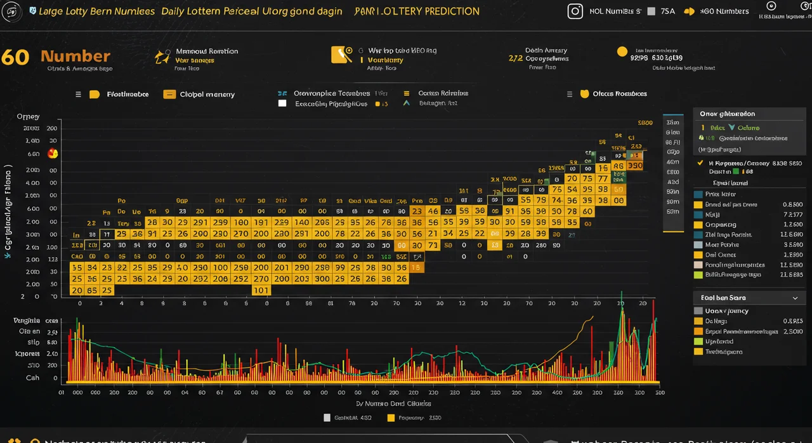
Task: Toggle the 'Moar Pcntre' legend series
Action: pos(698,245)
